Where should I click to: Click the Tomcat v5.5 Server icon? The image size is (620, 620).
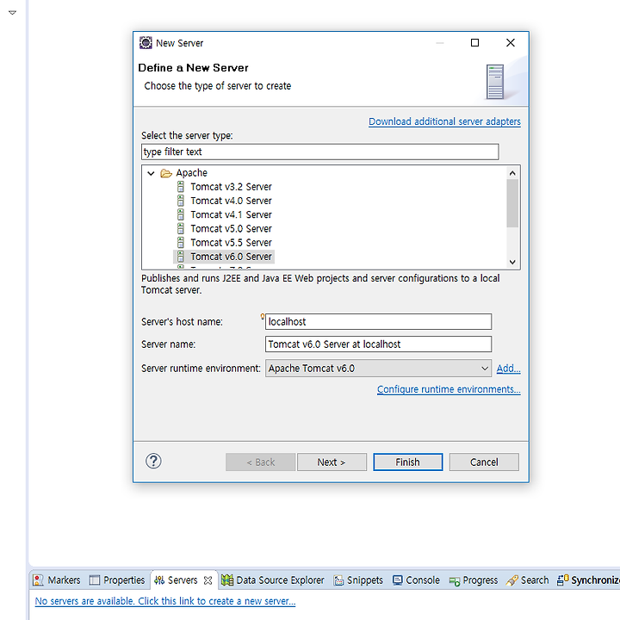[181, 242]
